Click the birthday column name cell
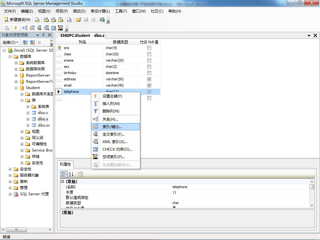 click(x=83, y=73)
